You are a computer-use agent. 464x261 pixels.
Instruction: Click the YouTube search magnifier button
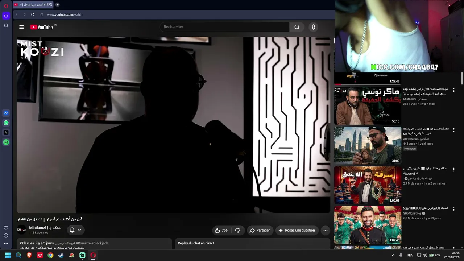pos(297,27)
